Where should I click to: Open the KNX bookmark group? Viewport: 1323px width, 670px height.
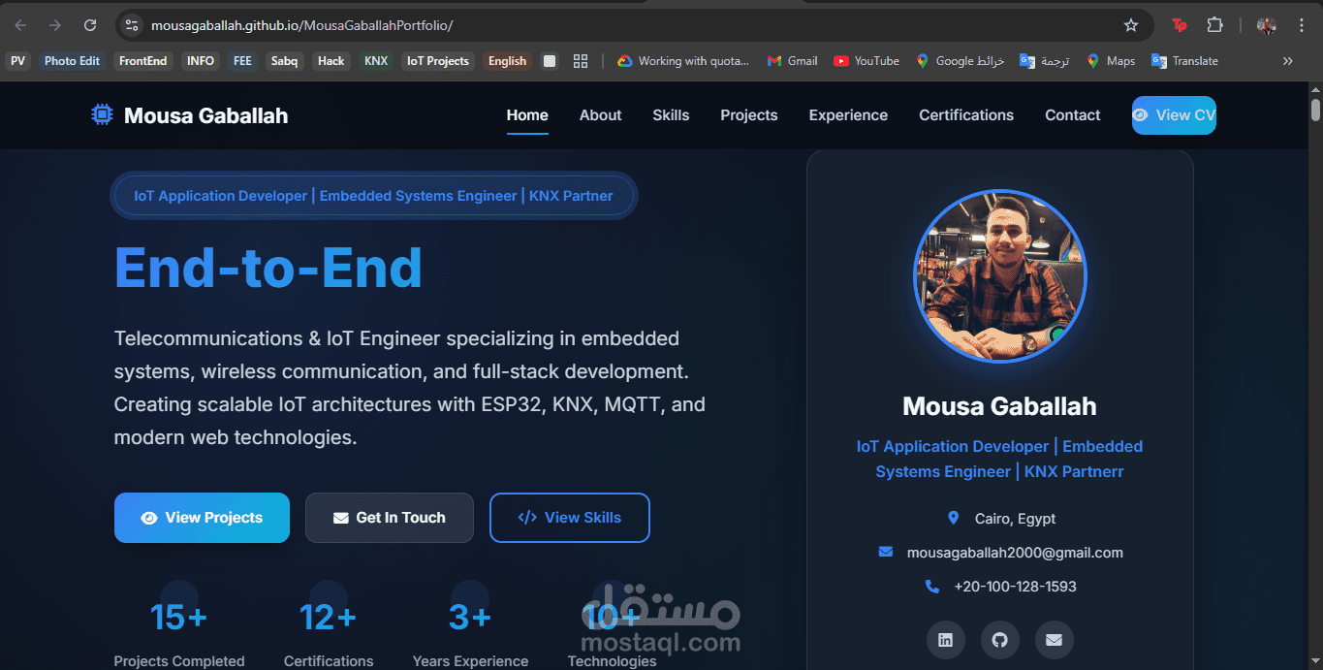376,61
